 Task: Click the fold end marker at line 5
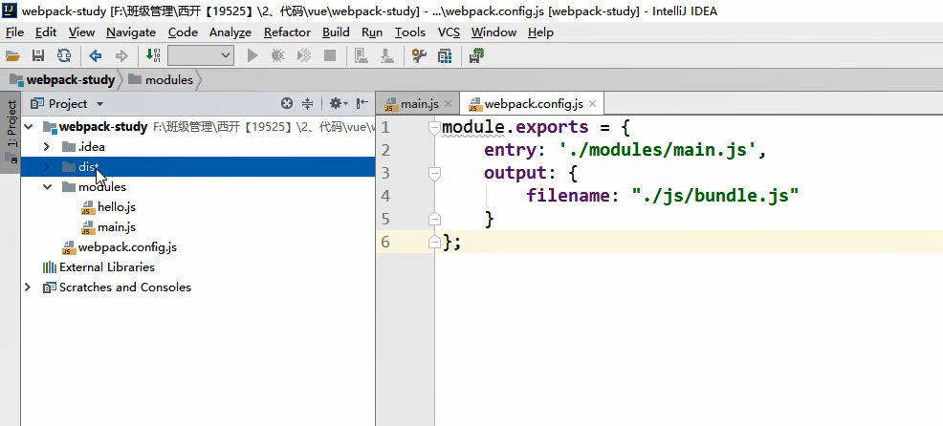tap(434, 220)
